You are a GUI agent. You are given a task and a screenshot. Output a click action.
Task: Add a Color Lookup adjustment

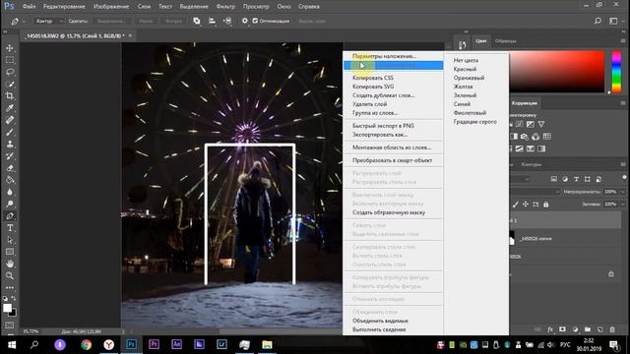pyautogui.click(x=547, y=137)
